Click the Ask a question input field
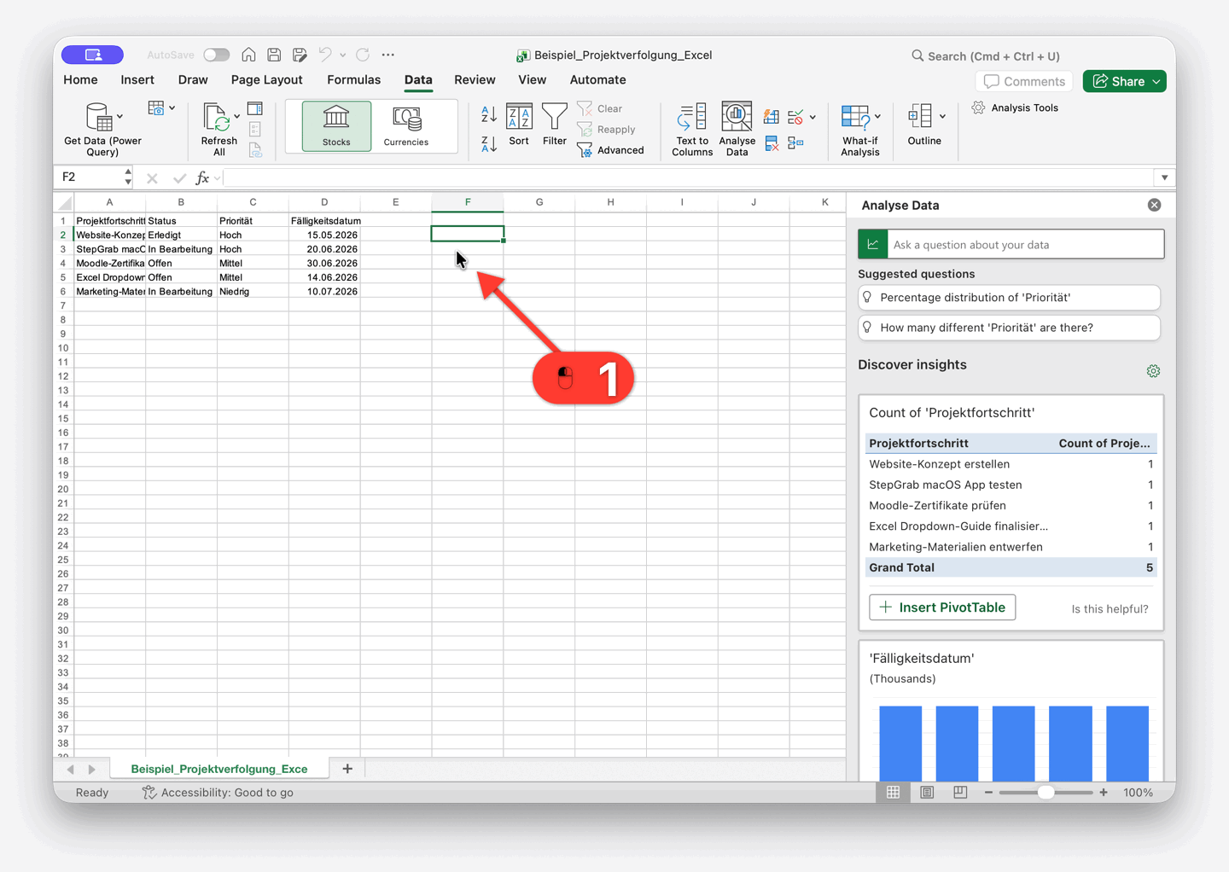1229x872 pixels. point(1025,245)
